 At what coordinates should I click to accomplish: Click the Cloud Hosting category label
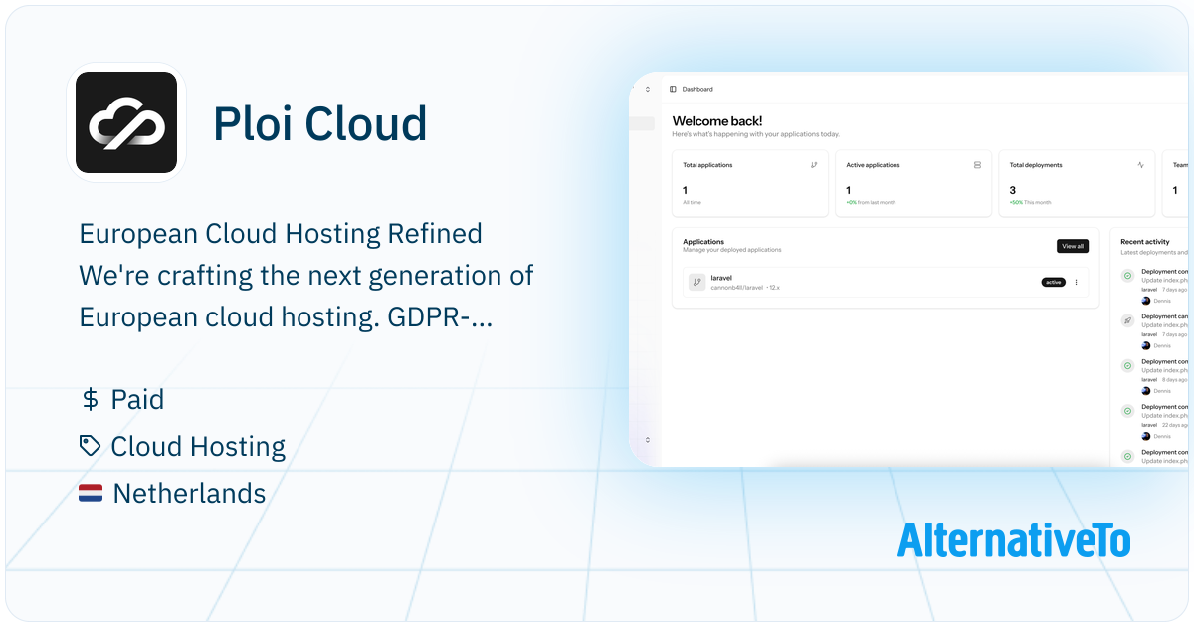point(198,447)
